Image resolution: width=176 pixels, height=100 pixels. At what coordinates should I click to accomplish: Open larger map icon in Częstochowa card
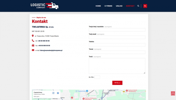pyautogui.click(x=53, y=93)
